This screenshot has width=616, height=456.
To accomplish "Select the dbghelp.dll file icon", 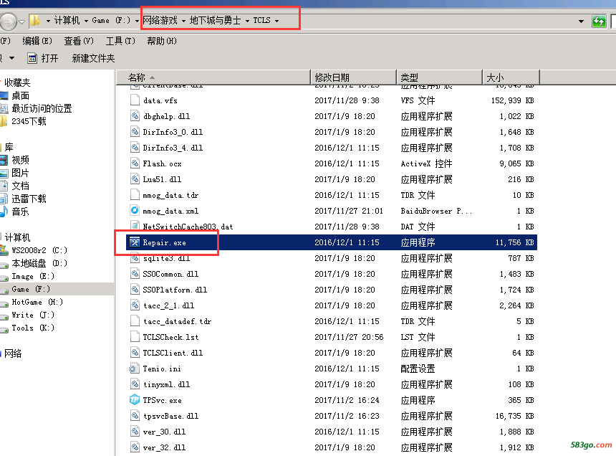I will [x=135, y=116].
